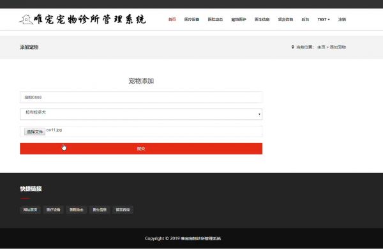The width and height of the screenshot is (383, 249).
Task: Click the 主页 breadcrumb link
Action: (x=321, y=47)
